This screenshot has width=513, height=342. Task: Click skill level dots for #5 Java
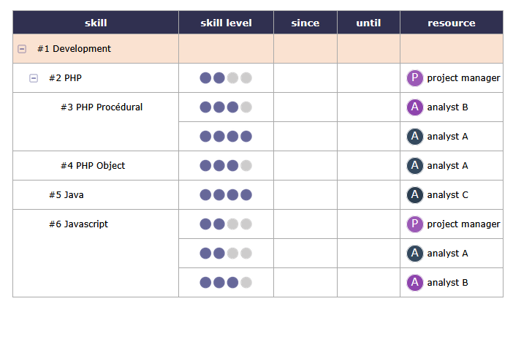226,195
